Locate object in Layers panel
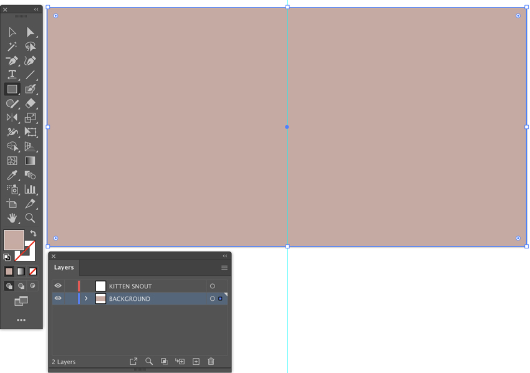Screen dimensions: 530x373 point(149,362)
